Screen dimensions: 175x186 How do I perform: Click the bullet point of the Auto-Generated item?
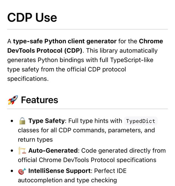12,151
